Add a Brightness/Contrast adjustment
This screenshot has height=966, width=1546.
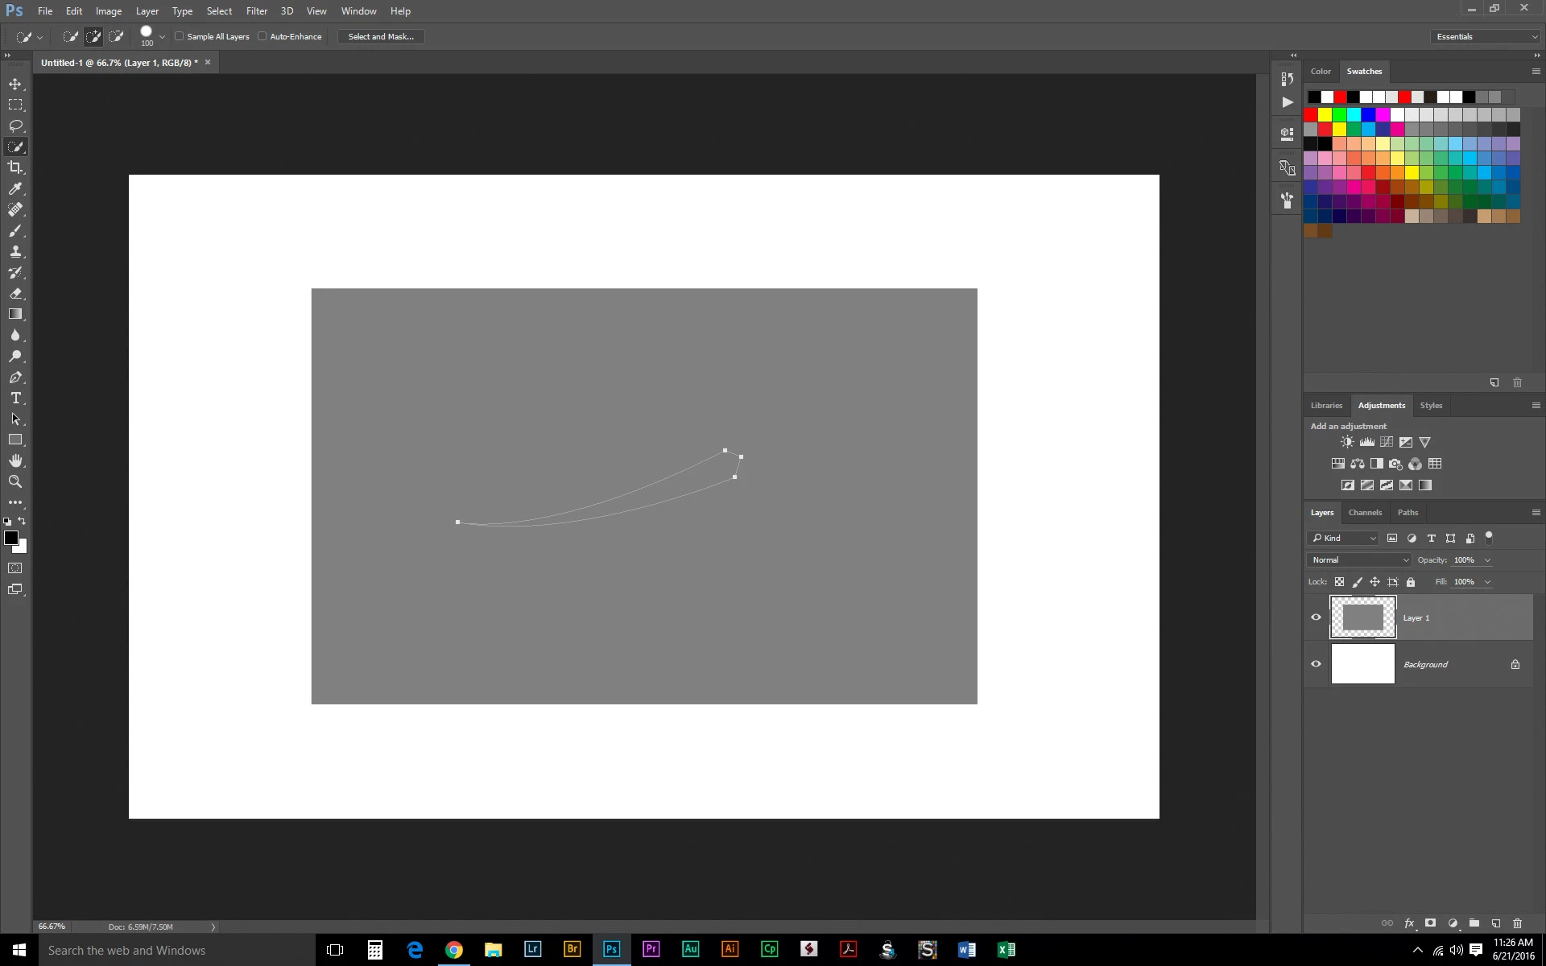(x=1347, y=442)
